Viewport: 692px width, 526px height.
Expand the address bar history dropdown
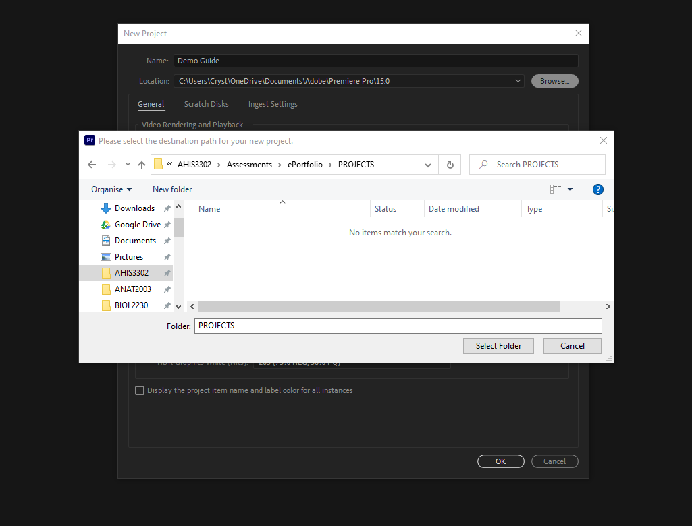(427, 165)
